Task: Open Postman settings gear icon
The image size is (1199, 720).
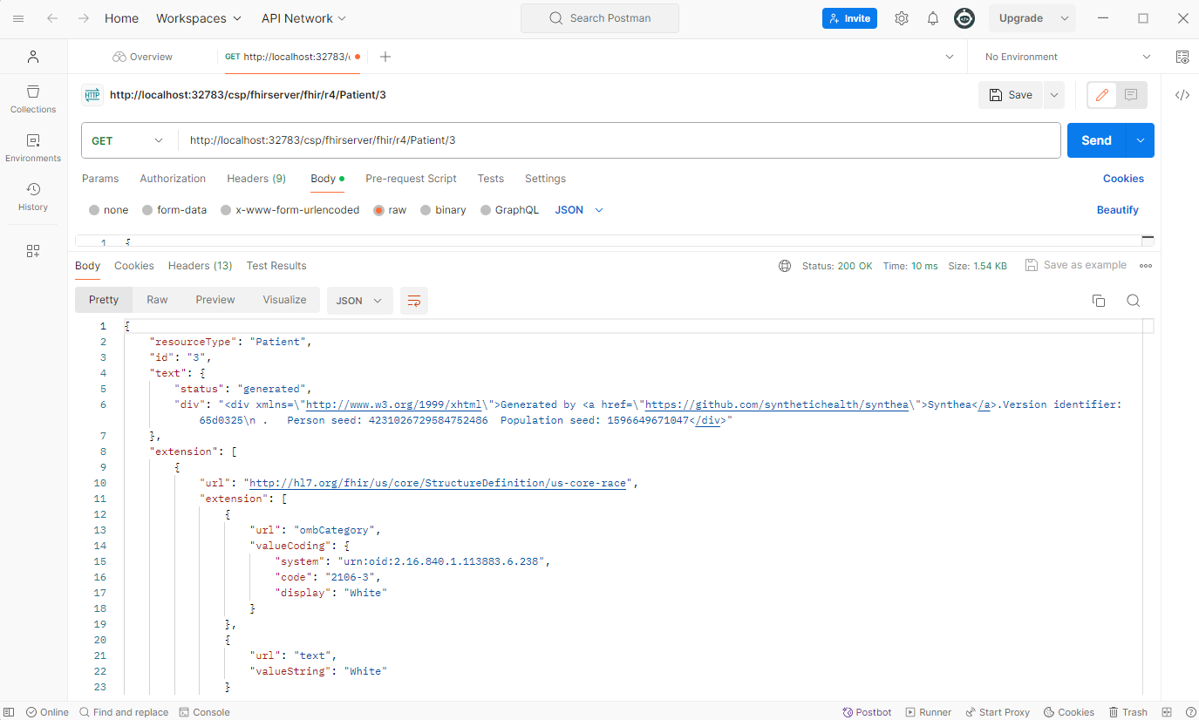Action: [902, 18]
